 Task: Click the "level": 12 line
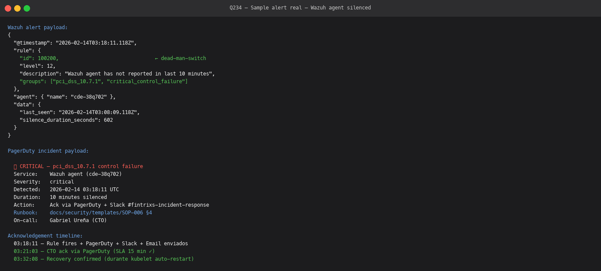pyautogui.click(x=38, y=66)
